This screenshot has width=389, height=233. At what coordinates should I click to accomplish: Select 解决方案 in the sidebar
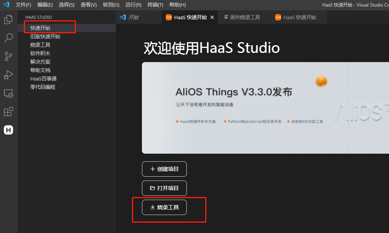40,61
